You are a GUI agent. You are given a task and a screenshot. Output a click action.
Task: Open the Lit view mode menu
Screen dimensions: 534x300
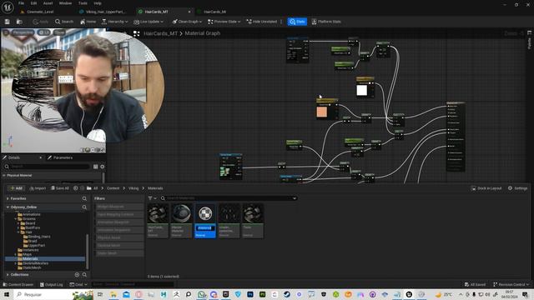[x=43, y=32]
